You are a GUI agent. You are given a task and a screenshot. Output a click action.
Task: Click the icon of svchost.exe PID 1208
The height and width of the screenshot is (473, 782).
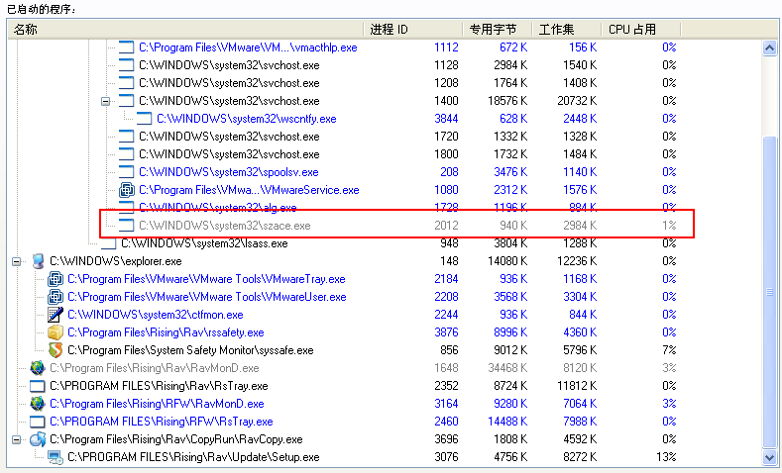click(126, 83)
